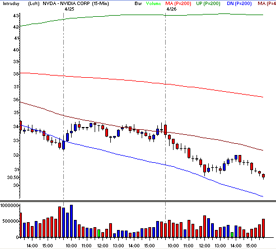Viewport: 276px width, 249px height.
Task: Click the green volume bar in the 4/26 session
Action: 232,235
